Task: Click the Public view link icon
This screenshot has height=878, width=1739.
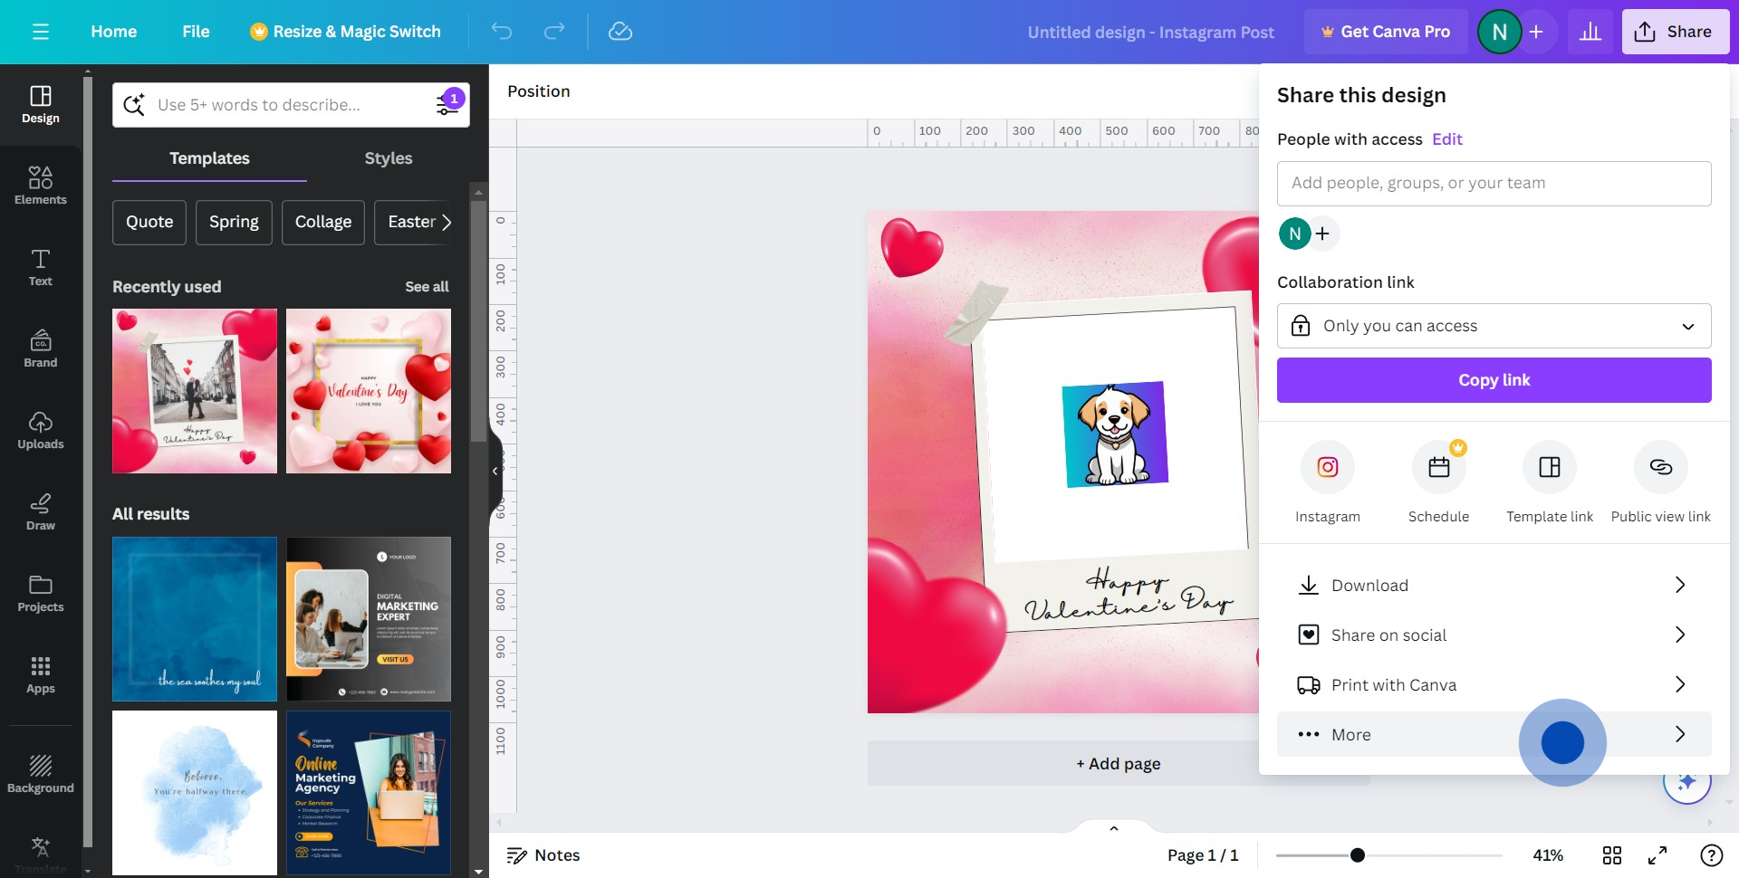Action: (x=1660, y=467)
